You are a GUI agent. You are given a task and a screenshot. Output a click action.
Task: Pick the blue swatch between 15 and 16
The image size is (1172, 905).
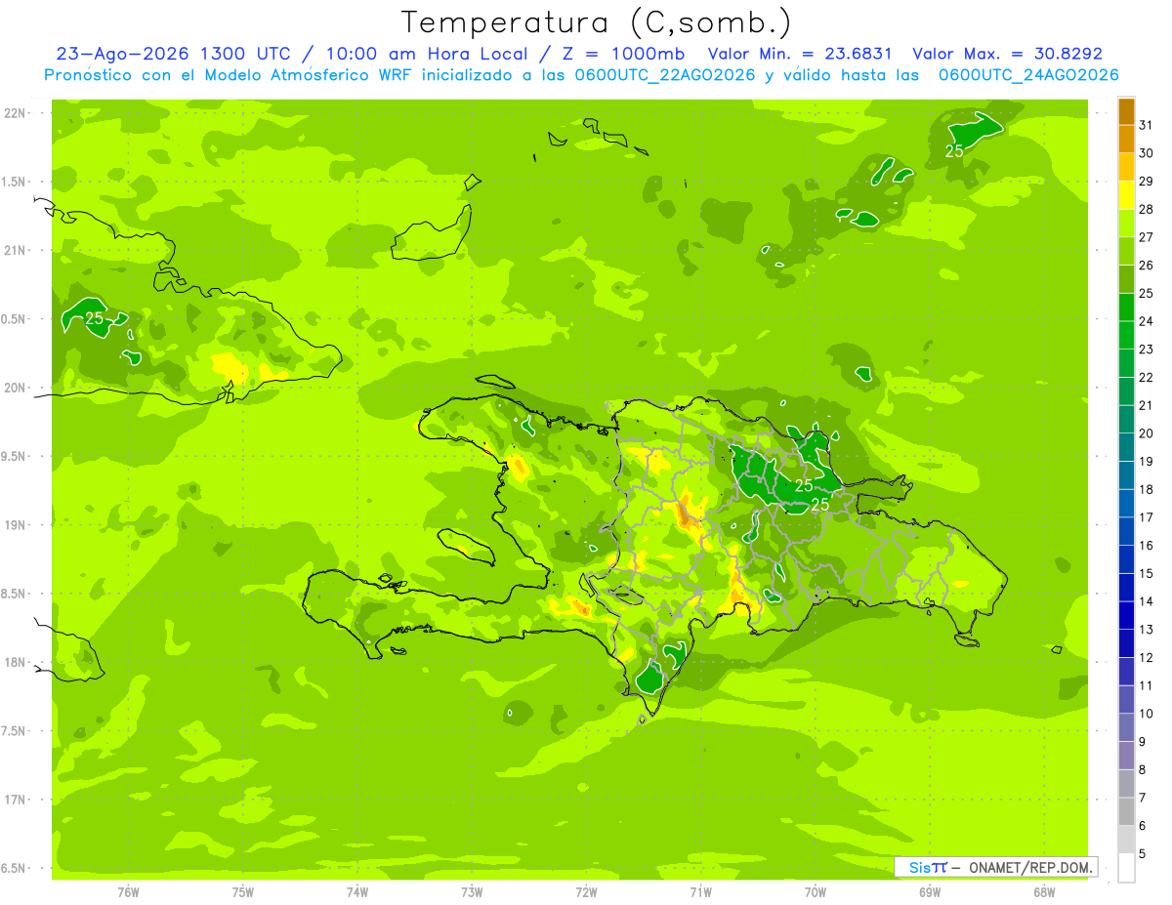[x=1126, y=559]
